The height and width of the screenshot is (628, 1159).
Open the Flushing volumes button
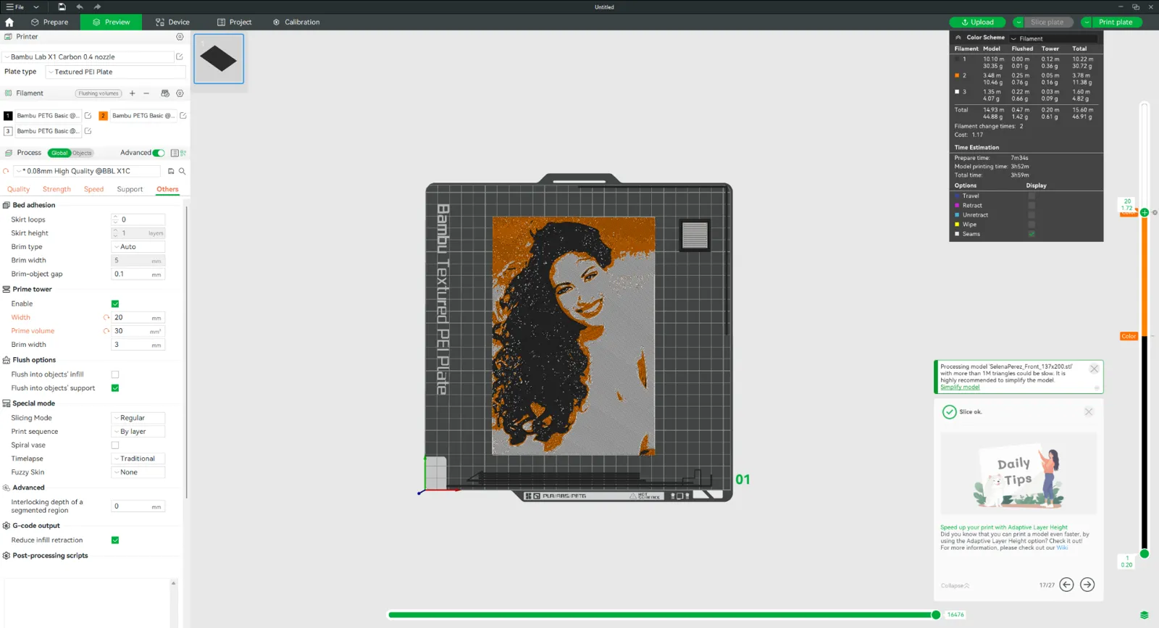99,93
